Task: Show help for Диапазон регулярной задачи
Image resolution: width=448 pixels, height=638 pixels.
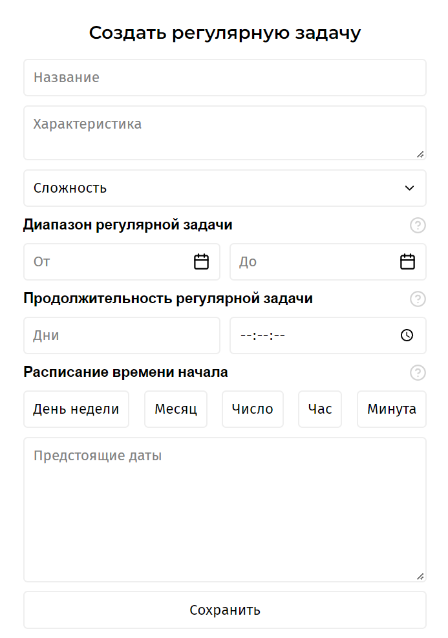Action: coord(418,225)
